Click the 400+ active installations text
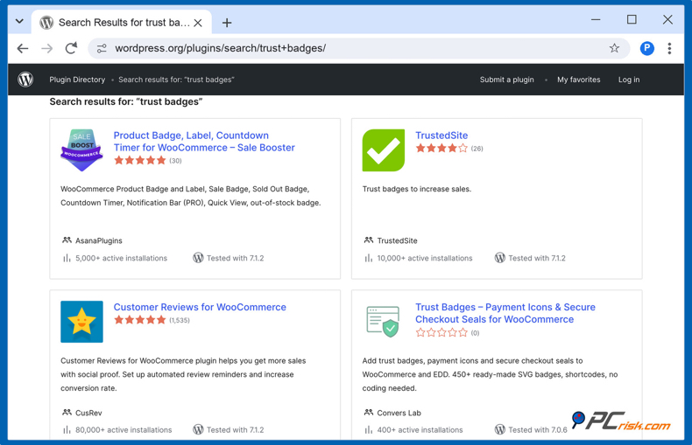The image size is (692, 445). click(x=420, y=429)
